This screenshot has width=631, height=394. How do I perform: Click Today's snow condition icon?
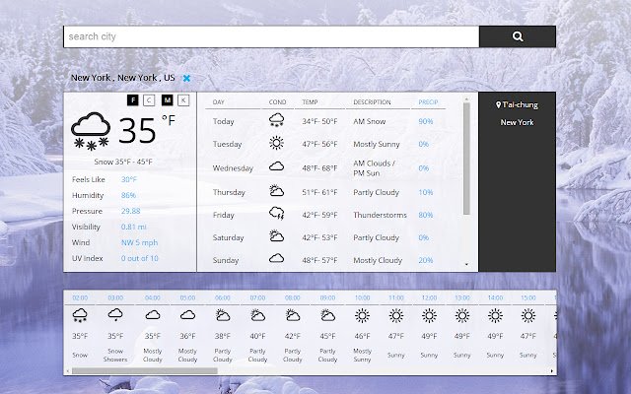coord(276,120)
